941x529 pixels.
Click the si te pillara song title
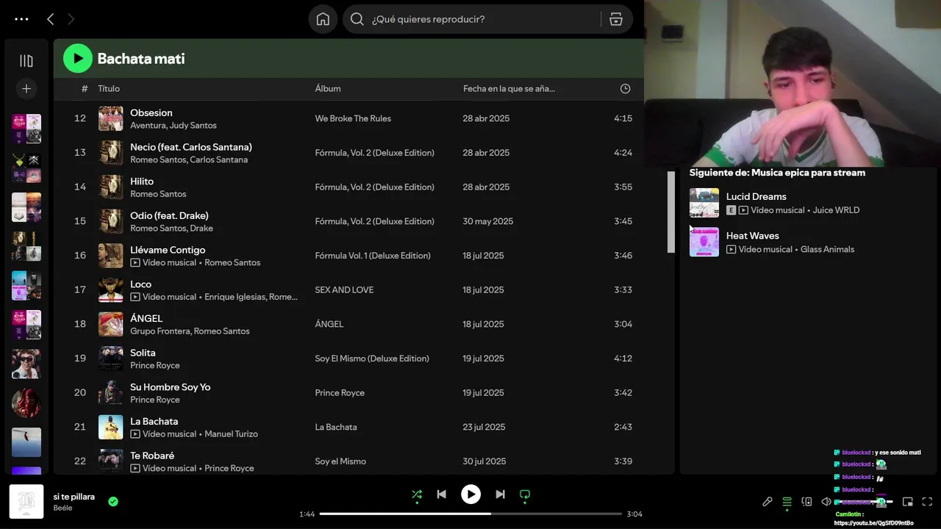click(x=74, y=497)
